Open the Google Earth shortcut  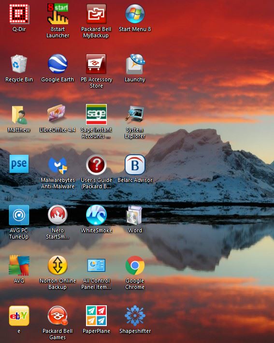tap(58, 64)
